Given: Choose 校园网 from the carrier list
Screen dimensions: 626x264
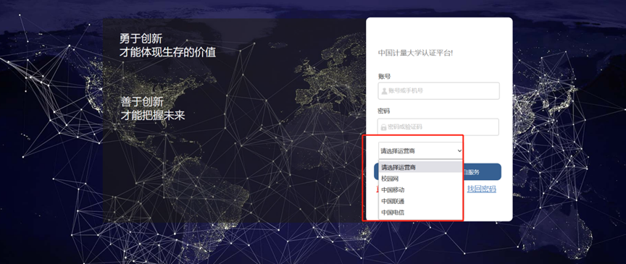Looking at the screenshot, I should point(420,179).
